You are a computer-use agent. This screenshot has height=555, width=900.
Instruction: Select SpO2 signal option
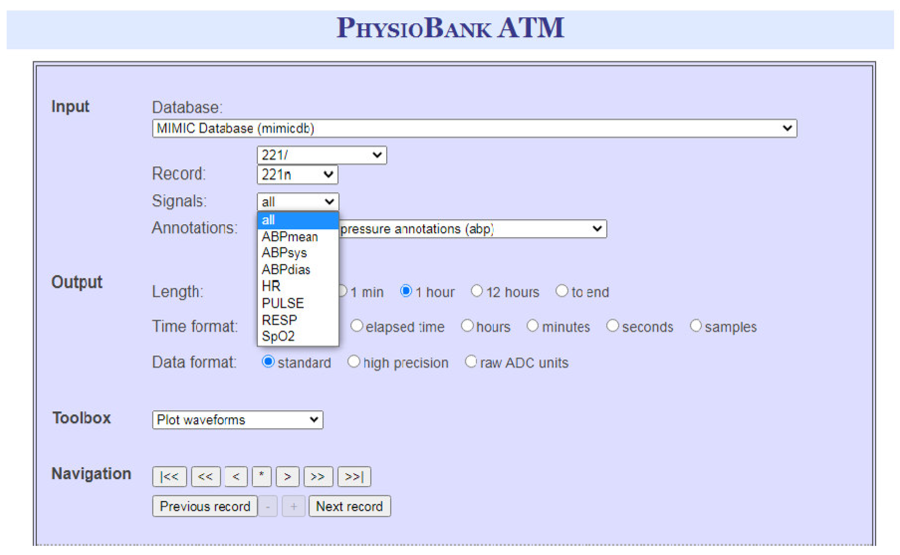(x=278, y=336)
